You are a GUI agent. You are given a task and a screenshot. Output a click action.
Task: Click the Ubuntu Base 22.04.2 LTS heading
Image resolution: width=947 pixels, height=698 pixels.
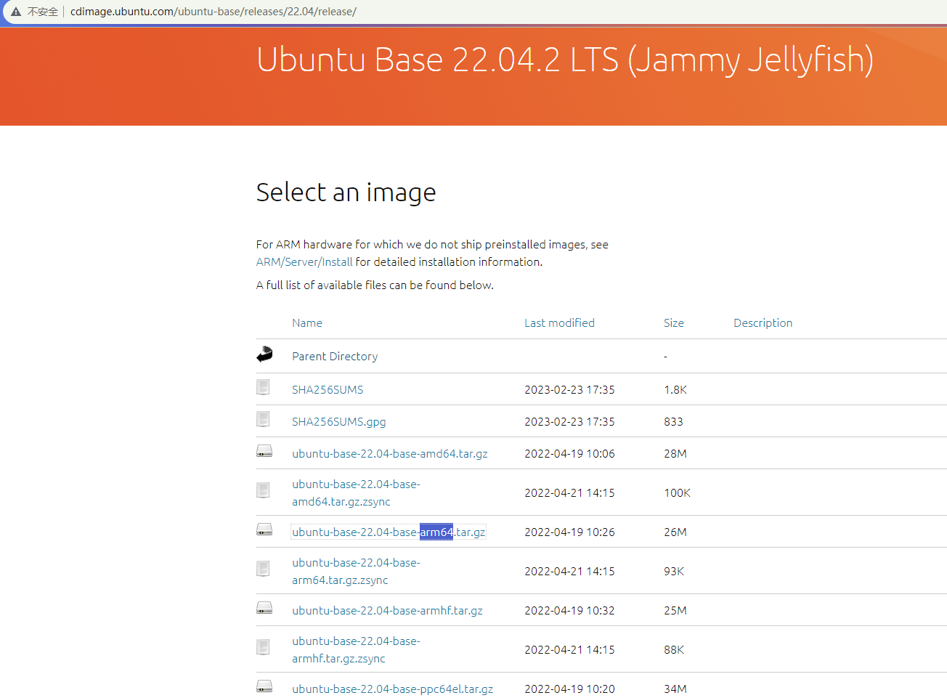(564, 60)
